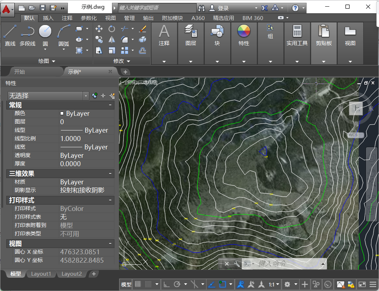Open the 管理 ribbon tab

[x=129, y=18]
